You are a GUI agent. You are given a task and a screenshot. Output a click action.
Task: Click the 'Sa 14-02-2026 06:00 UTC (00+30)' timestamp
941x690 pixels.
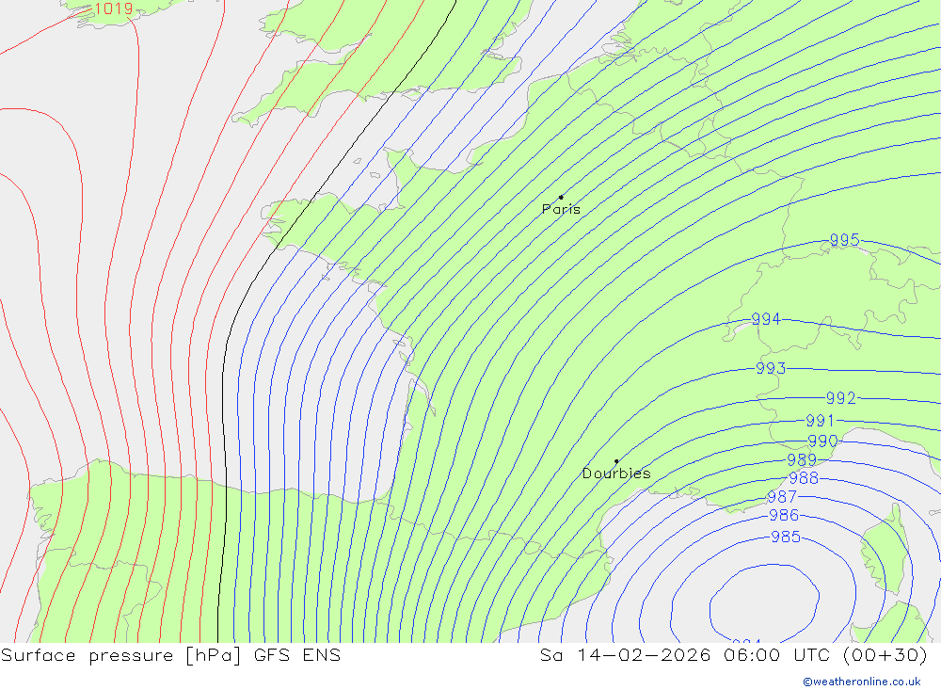733,654
